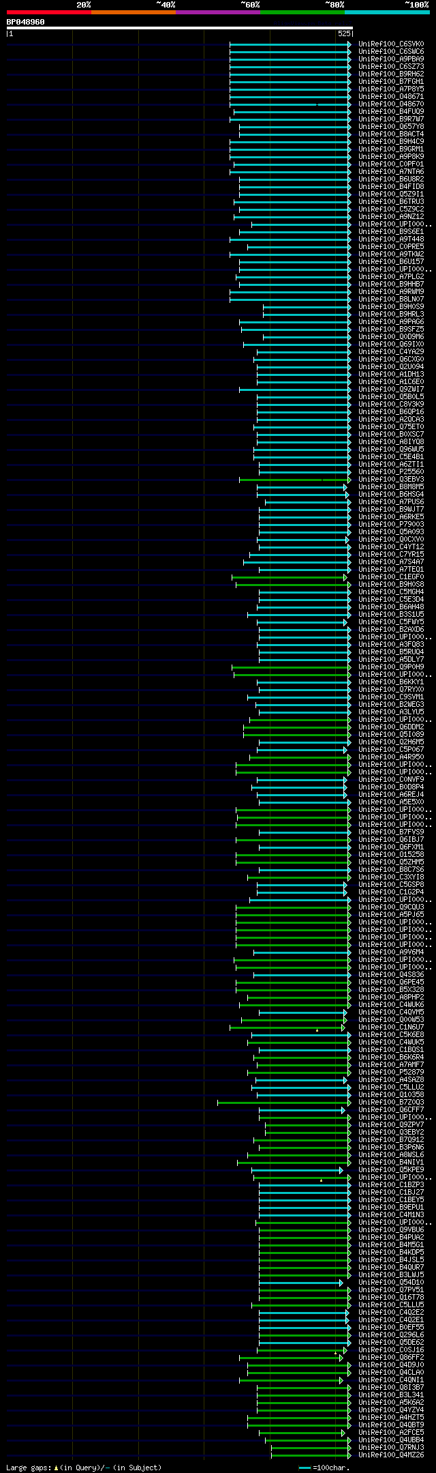Select the UniRef100_Q8I3B7 label

pyautogui.click(x=391, y=1388)
